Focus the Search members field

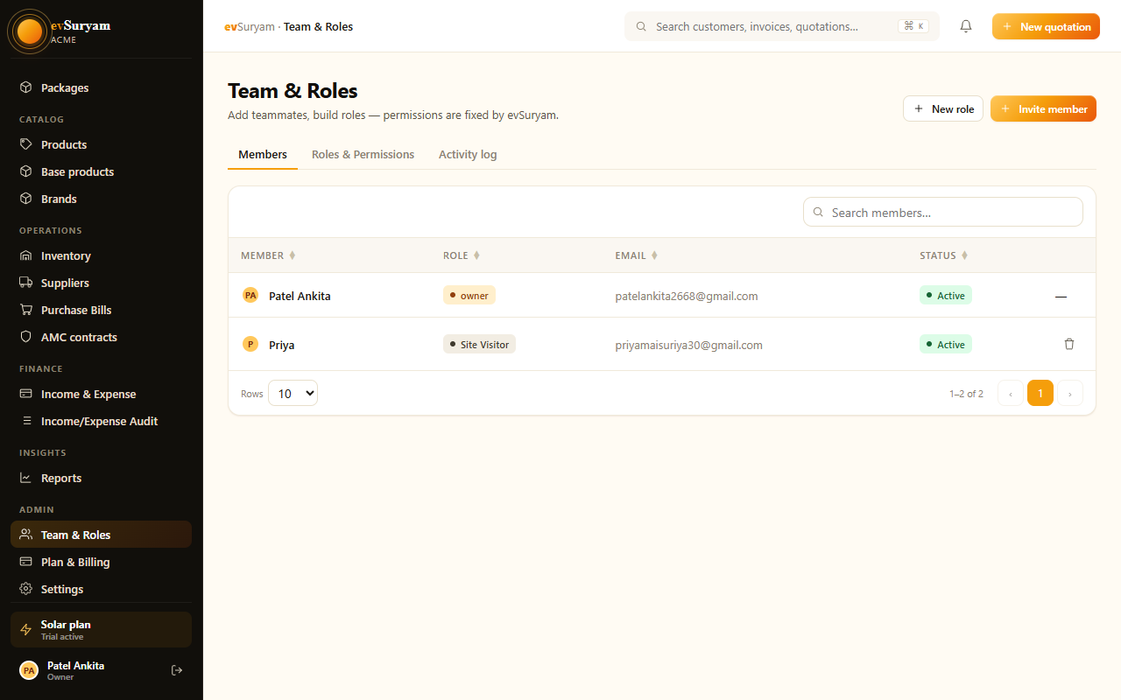[x=943, y=212]
